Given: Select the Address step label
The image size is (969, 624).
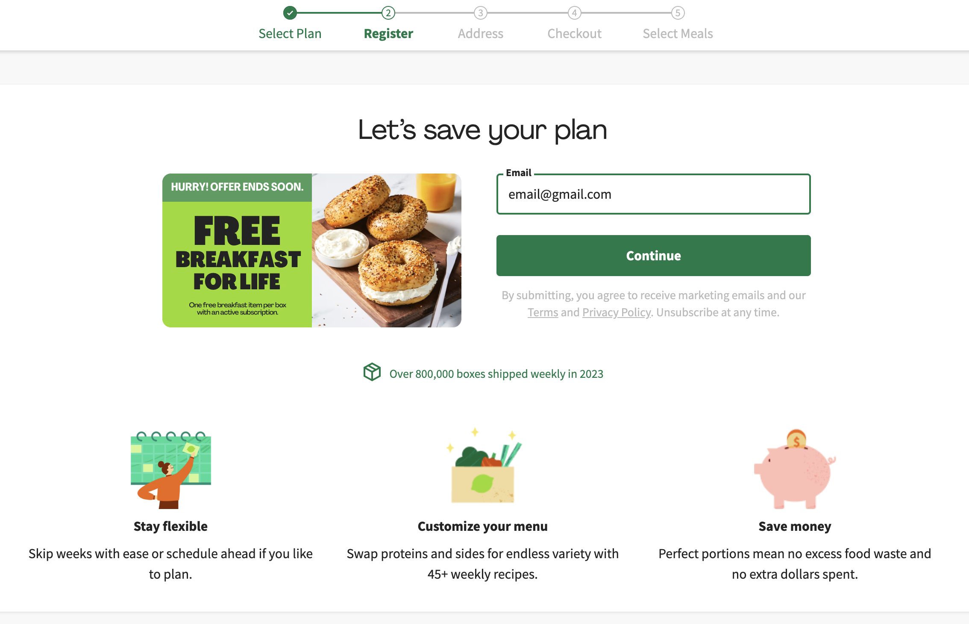Looking at the screenshot, I should tap(481, 33).
